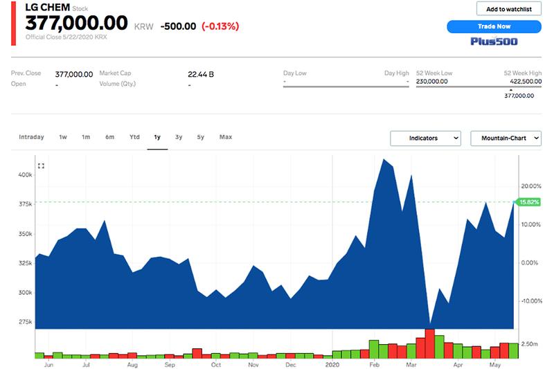Select the 5y time range tab
Viewport: 554px width, 369px height.
pyautogui.click(x=201, y=137)
